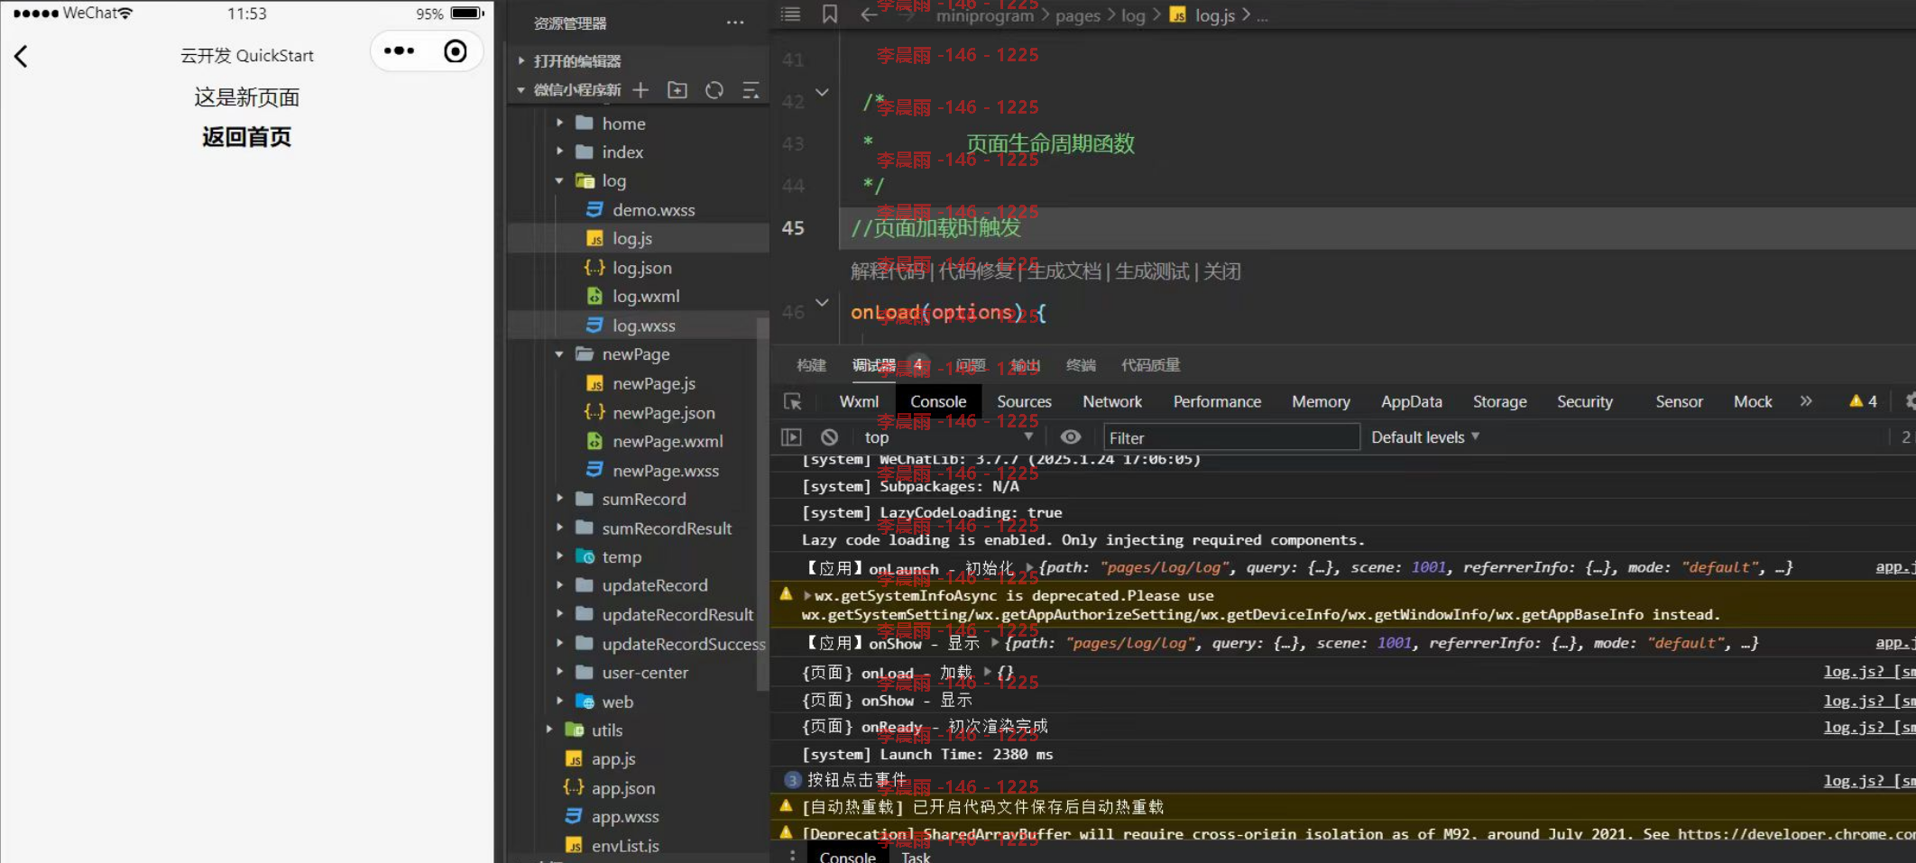
Task: Show more devtools tabs via double chevron
Action: [x=1806, y=401]
